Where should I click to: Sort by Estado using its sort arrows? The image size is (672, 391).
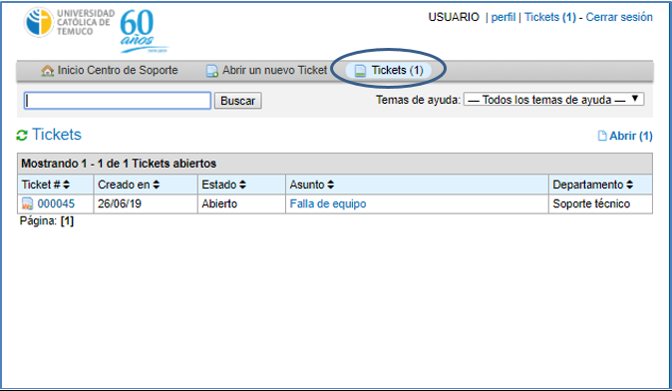(242, 185)
